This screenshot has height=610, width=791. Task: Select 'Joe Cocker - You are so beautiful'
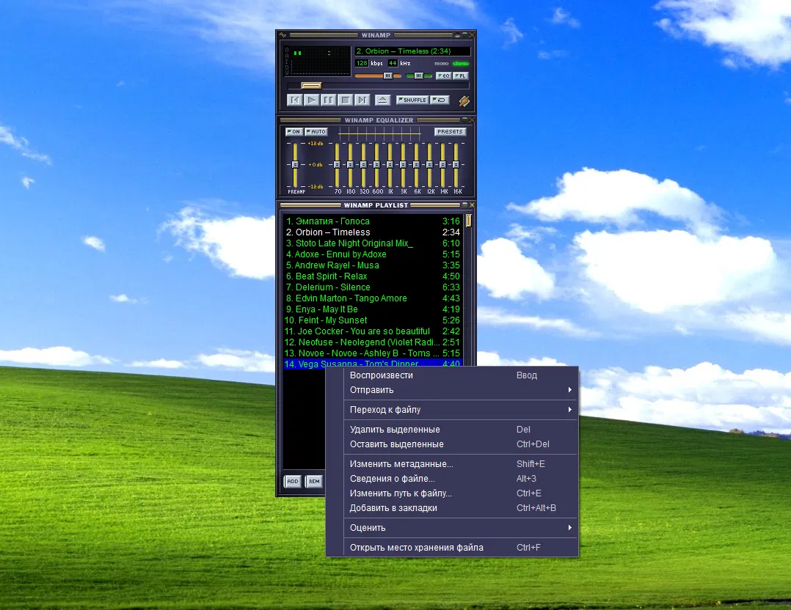pos(373,331)
